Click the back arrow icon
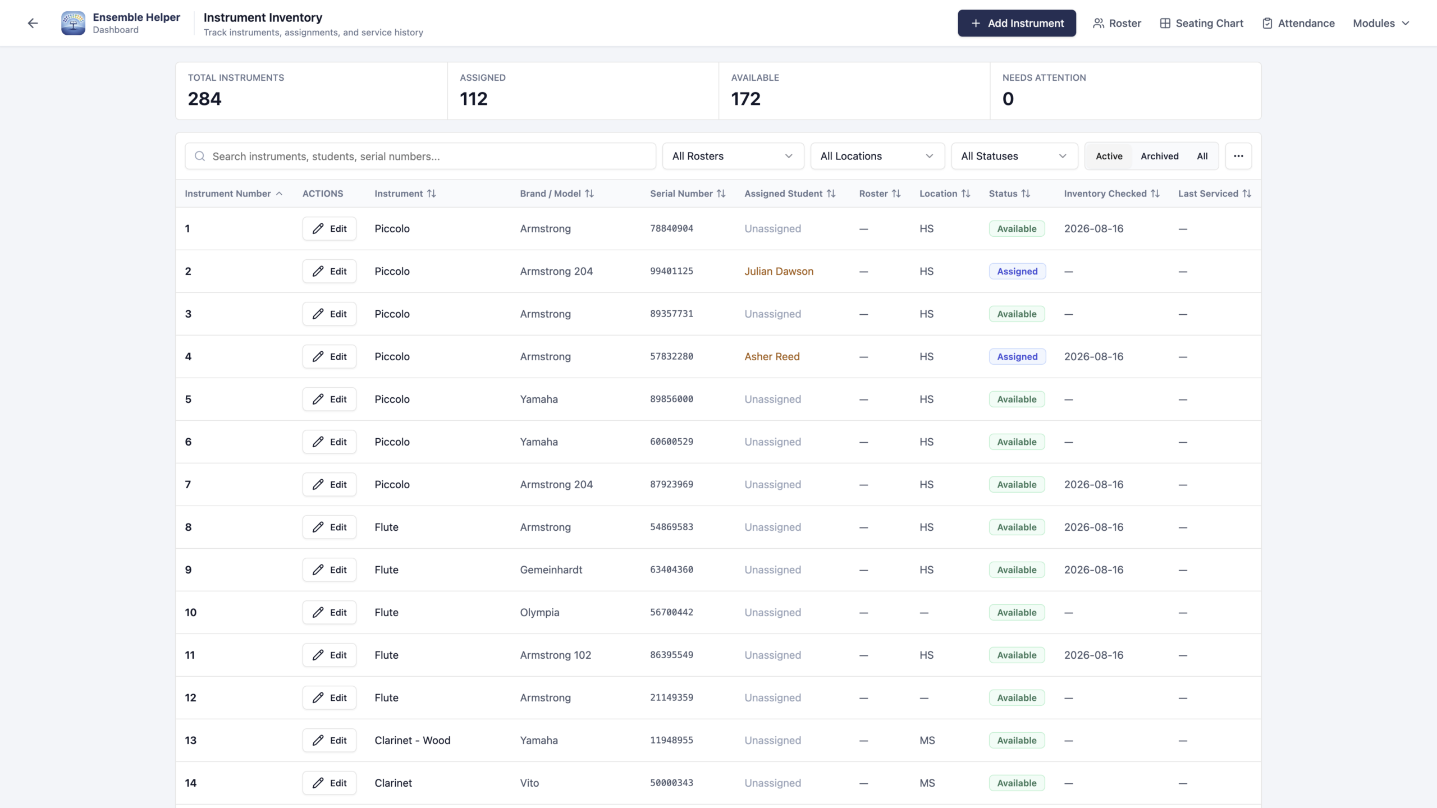 click(x=33, y=23)
